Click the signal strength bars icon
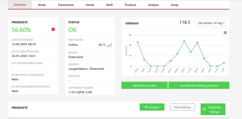The width and height of the screenshot is (242, 119). (109, 44)
